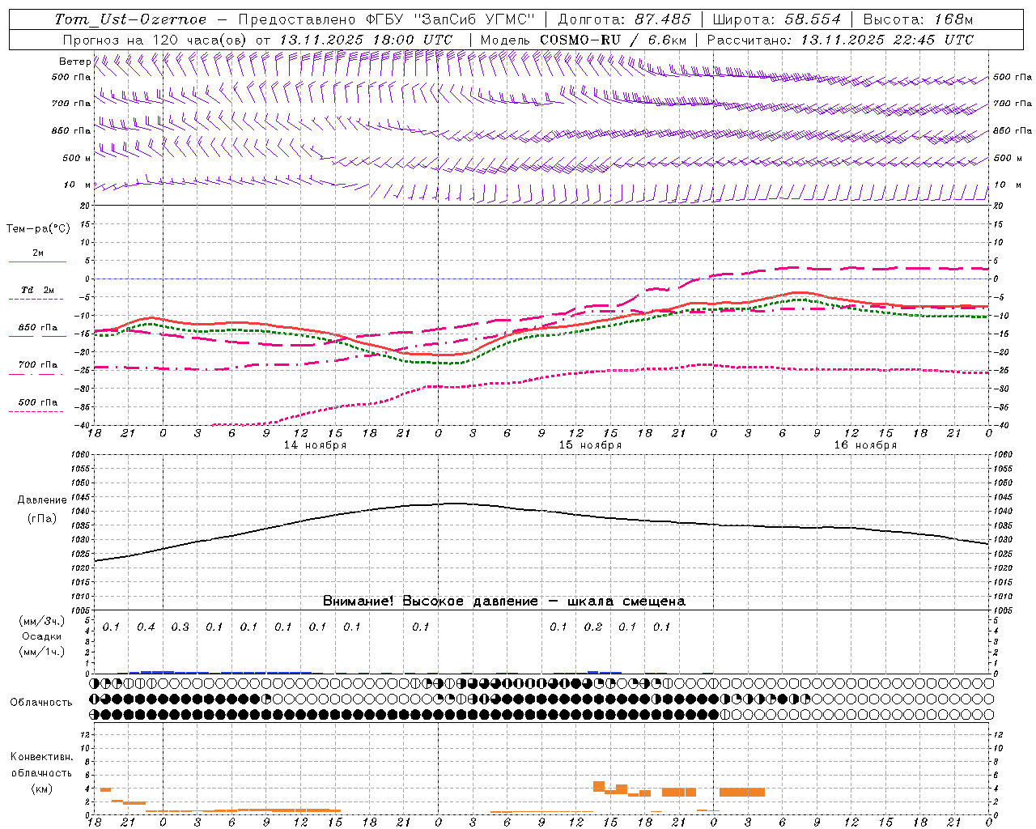
Task: Click the '14 ноября' date label
Action: click(315, 444)
